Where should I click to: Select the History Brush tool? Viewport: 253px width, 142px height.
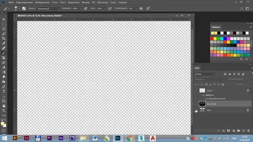coord(4,62)
